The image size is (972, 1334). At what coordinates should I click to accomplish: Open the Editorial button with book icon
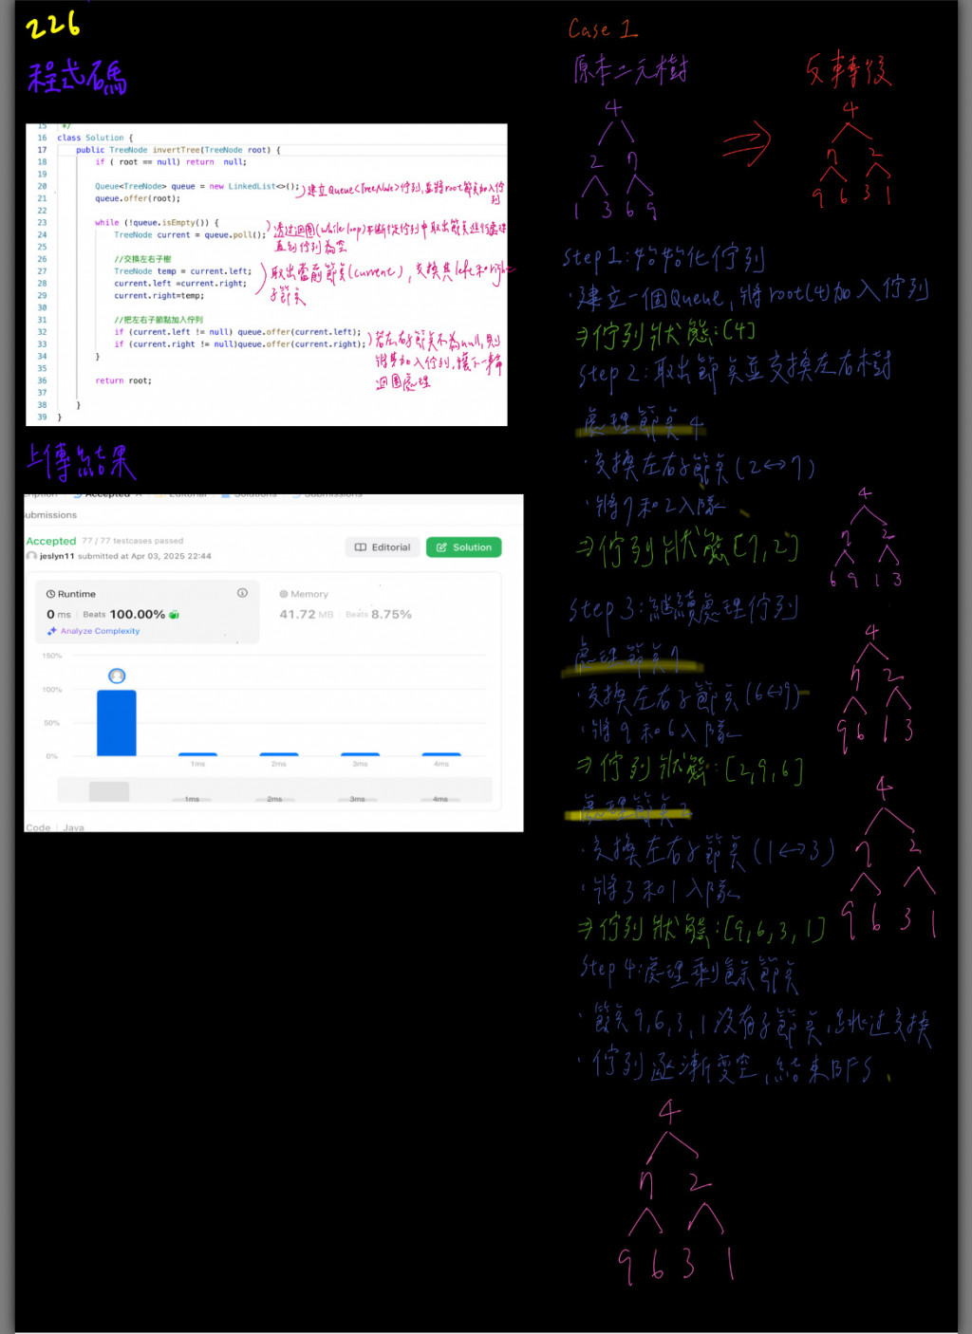pos(383,547)
